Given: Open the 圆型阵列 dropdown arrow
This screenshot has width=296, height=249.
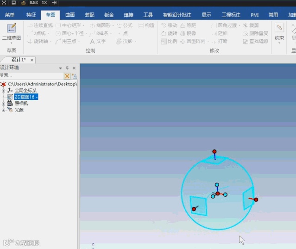Looking at the screenshot, I should click(x=208, y=41).
